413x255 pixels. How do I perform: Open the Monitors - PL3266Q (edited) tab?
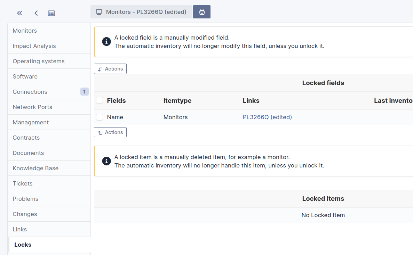point(141,12)
